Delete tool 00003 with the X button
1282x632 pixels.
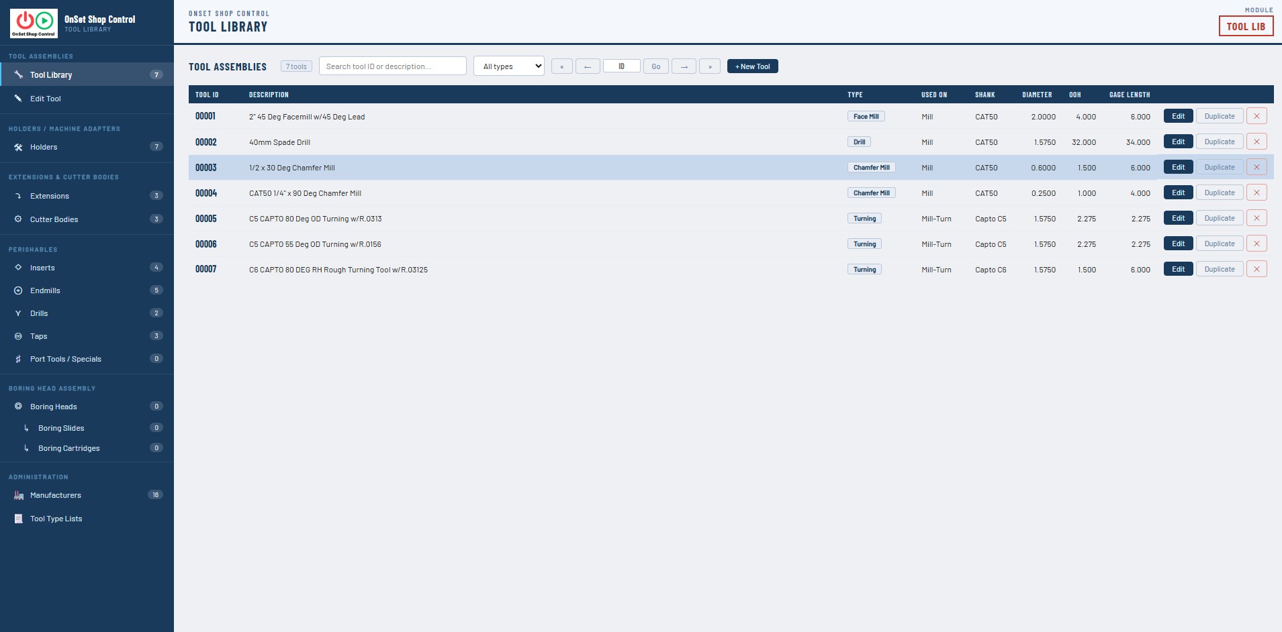(1256, 167)
